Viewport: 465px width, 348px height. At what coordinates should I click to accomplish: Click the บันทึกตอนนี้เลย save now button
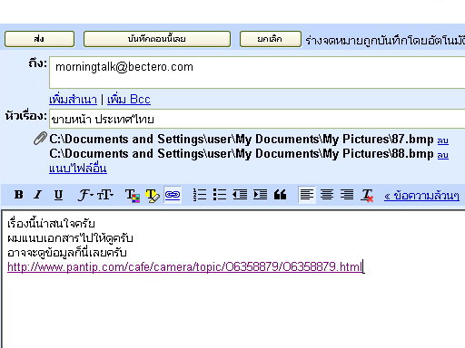click(157, 39)
